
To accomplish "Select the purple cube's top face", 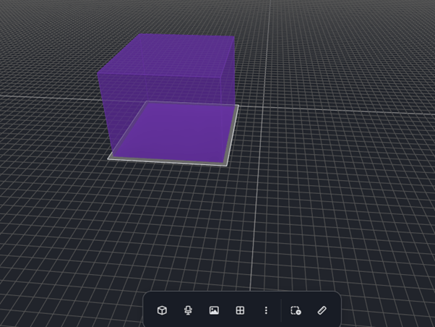I will (x=166, y=54).
